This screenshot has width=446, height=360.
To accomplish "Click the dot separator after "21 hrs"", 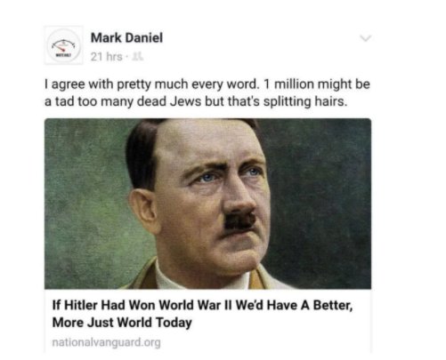I will (x=128, y=57).
